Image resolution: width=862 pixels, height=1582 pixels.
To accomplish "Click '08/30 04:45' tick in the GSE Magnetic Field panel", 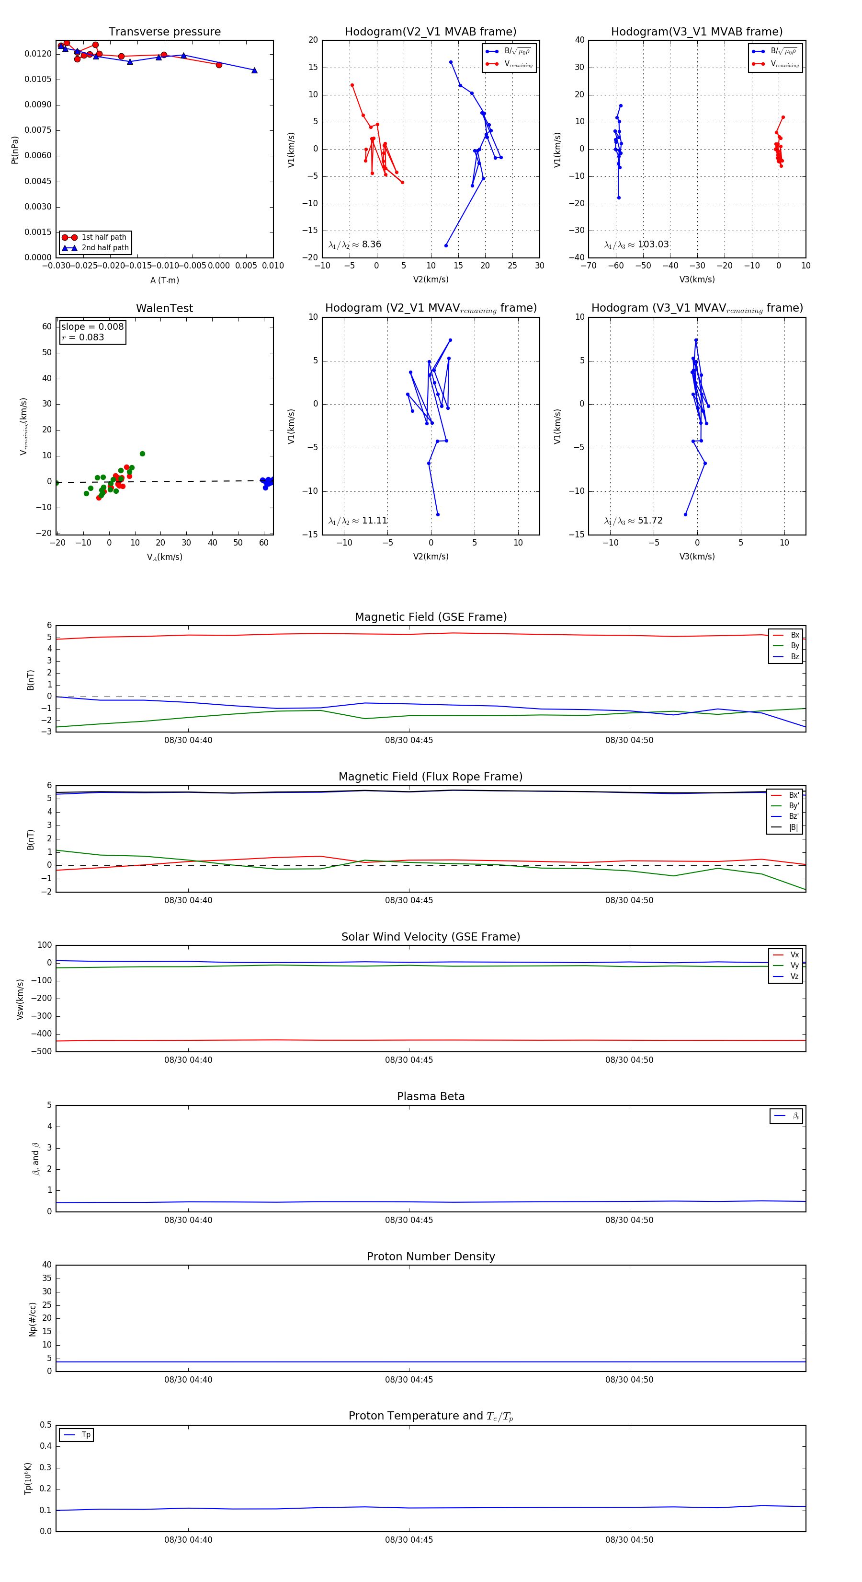I will 408,740.
